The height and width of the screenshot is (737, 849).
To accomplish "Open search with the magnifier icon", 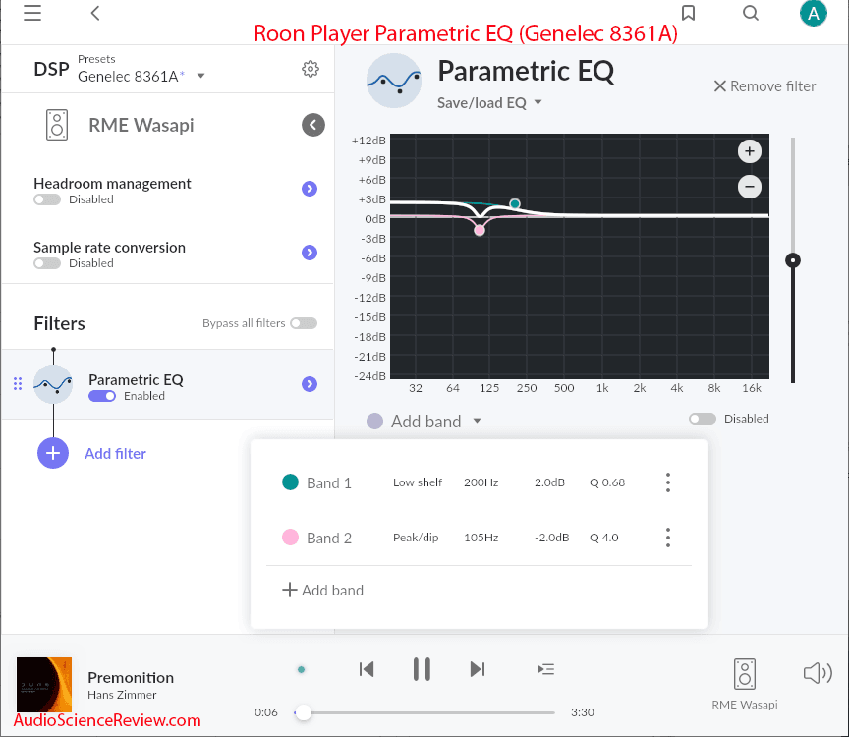I will [x=751, y=13].
